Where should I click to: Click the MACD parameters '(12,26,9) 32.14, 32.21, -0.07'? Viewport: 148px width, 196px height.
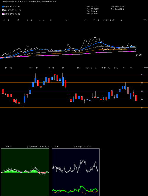[39, 147]
